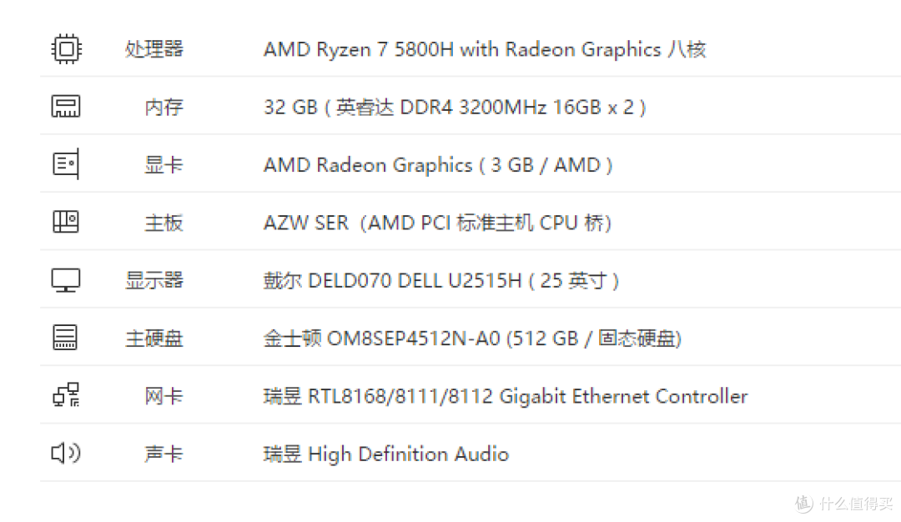Select the 显卡 label
This screenshot has width=901, height=522.
[164, 164]
